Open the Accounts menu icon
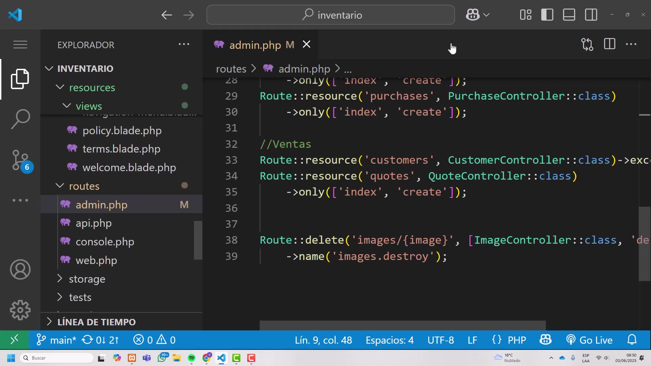This screenshot has height=366, width=651. click(x=20, y=270)
